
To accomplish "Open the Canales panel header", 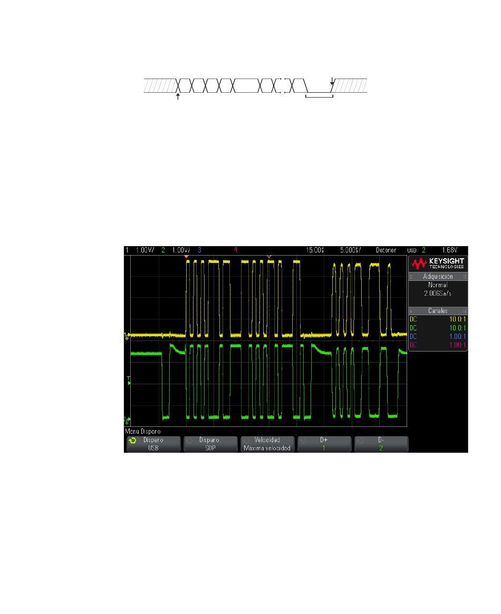I will pos(438,311).
